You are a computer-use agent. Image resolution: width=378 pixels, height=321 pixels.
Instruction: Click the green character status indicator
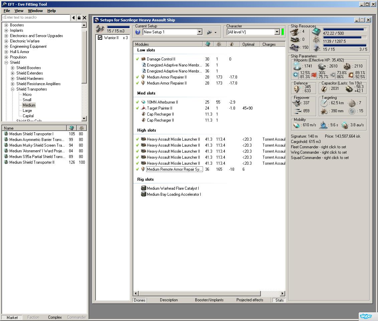pyautogui.click(x=283, y=32)
